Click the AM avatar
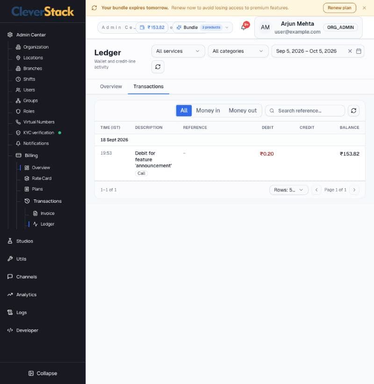374x384 pixels. point(265,28)
